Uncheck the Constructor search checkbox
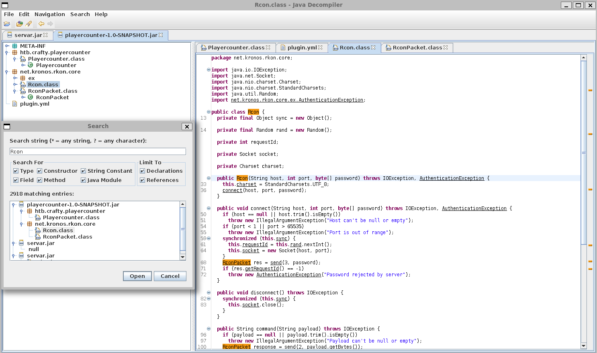 click(40, 171)
